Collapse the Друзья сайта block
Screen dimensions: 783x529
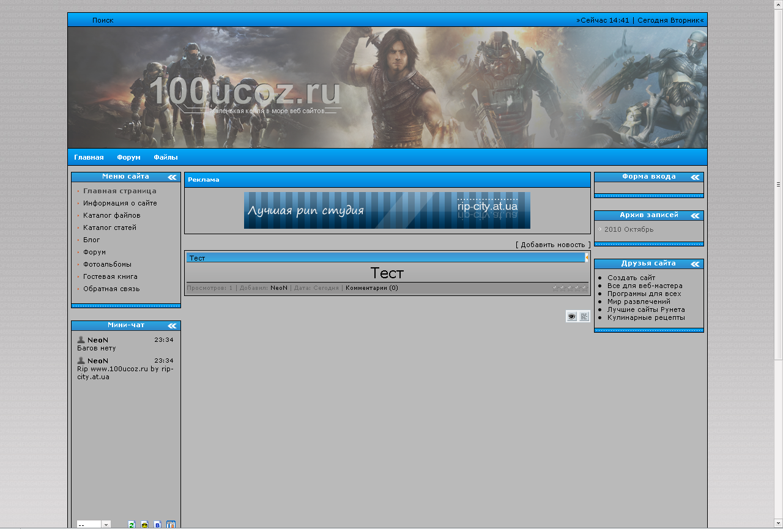coord(696,264)
